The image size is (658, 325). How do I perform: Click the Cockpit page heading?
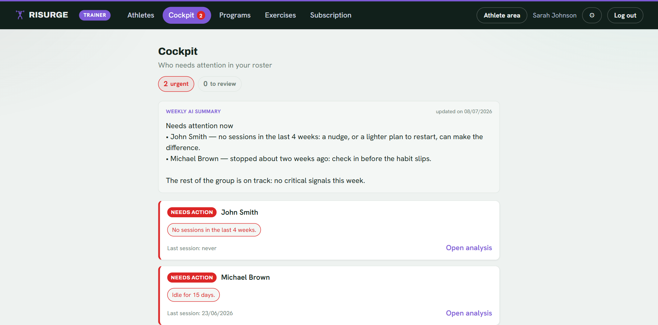point(178,51)
